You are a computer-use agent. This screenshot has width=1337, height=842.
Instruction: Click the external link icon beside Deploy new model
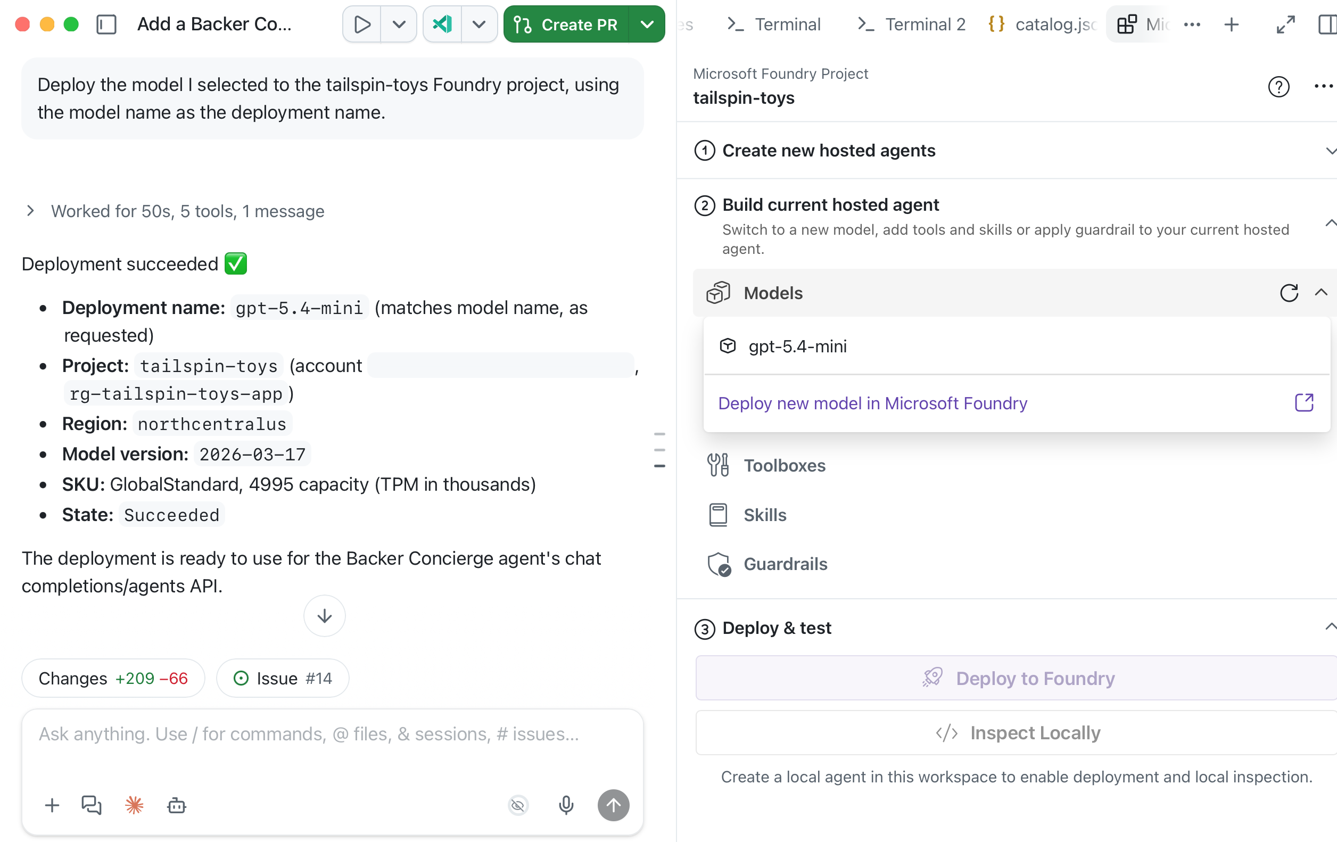[1304, 403]
